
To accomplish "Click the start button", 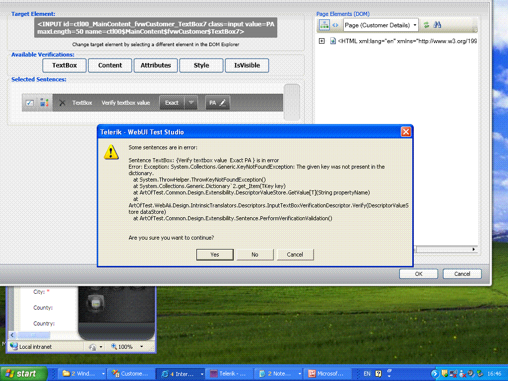I will coord(23,374).
